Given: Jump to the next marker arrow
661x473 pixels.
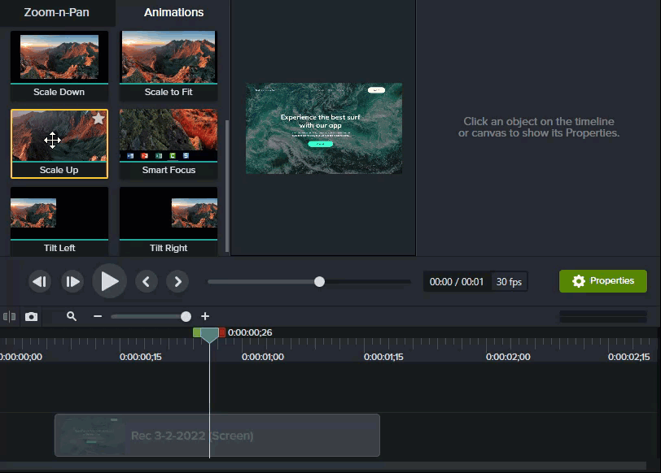Looking at the screenshot, I should [x=177, y=281].
